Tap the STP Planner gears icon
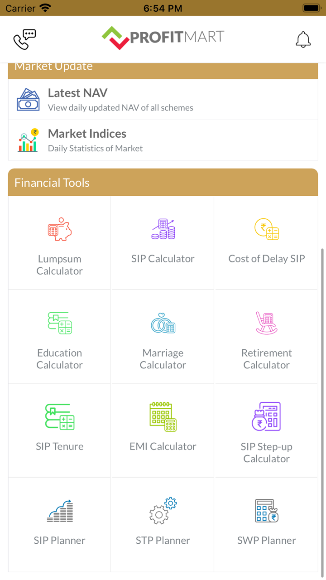Image resolution: width=326 pixels, height=580 pixels. (x=163, y=511)
